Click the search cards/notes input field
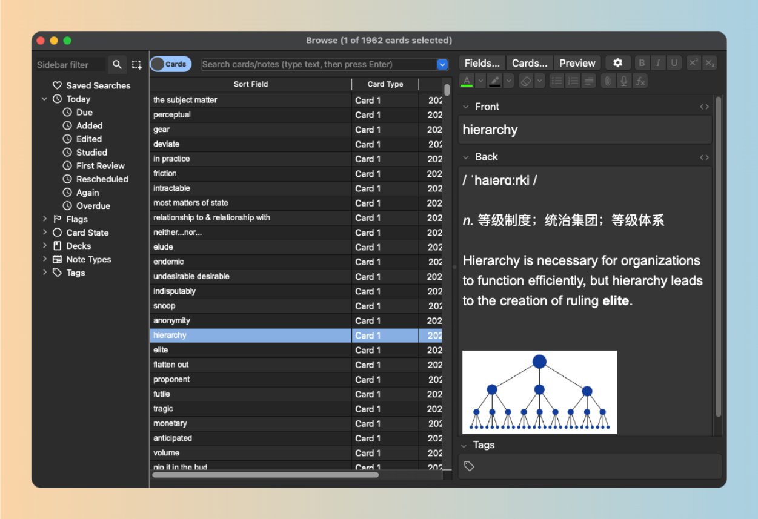The height and width of the screenshot is (519, 758). click(x=318, y=64)
